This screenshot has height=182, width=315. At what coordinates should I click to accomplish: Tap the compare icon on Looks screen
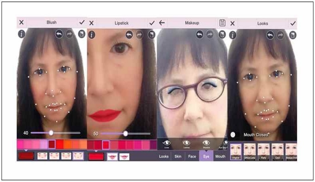tap(293, 35)
